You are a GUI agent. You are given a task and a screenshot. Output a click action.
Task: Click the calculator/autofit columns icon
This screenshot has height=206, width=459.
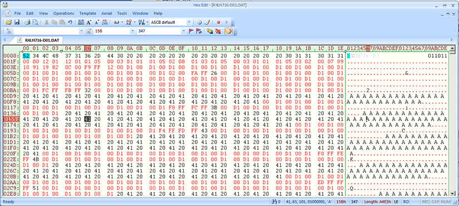pos(81,22)
